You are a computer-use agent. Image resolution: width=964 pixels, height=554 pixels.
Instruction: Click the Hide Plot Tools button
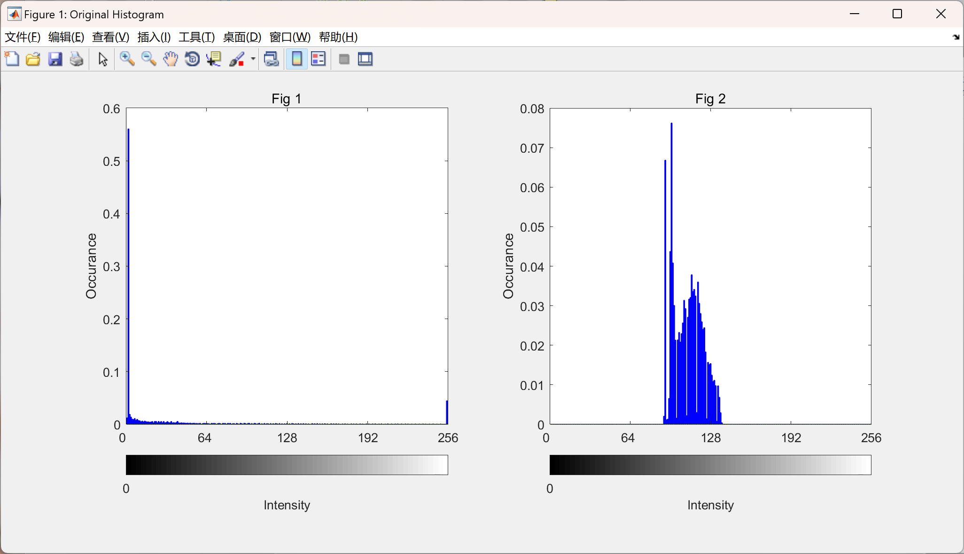coord(344,59)
